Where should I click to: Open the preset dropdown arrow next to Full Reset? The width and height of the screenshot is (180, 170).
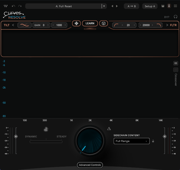[104, 6]
